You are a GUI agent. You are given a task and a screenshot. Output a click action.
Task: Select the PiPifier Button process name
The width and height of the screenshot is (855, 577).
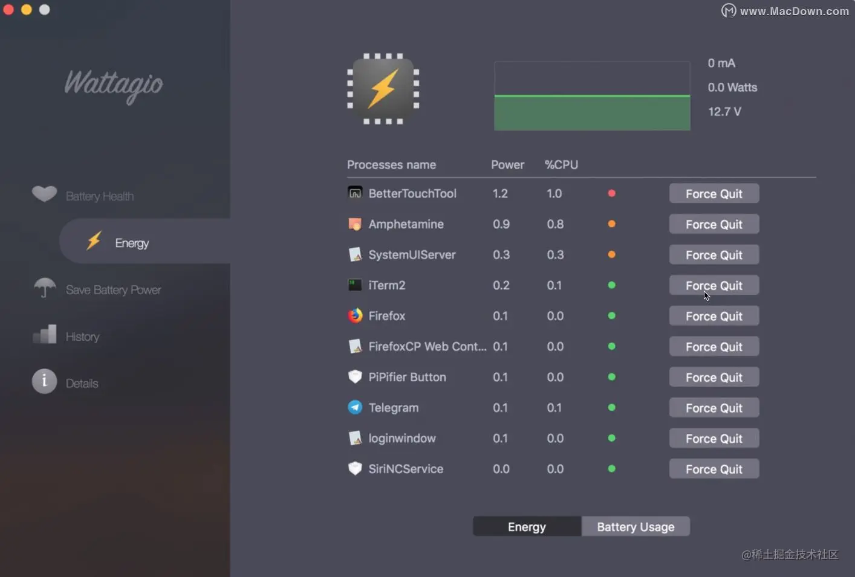pos(407,377)
